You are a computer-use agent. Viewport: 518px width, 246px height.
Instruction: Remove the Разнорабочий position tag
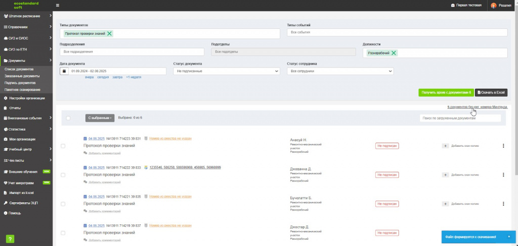(394, 53)
